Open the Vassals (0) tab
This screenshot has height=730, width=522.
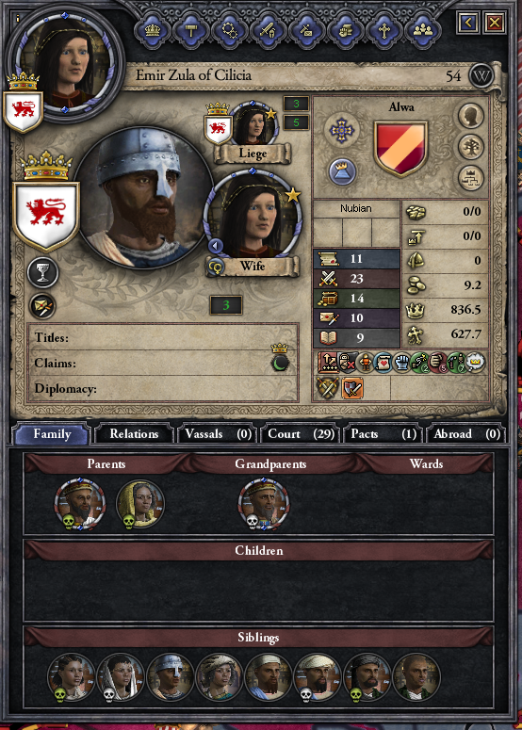pyautogui.click(x=218, y=434)
